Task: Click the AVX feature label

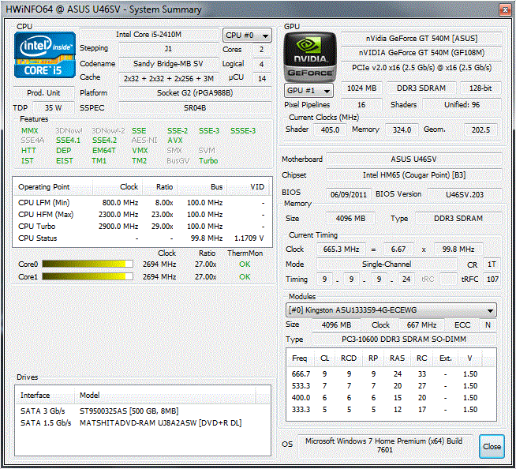Action: click(174, 141)
